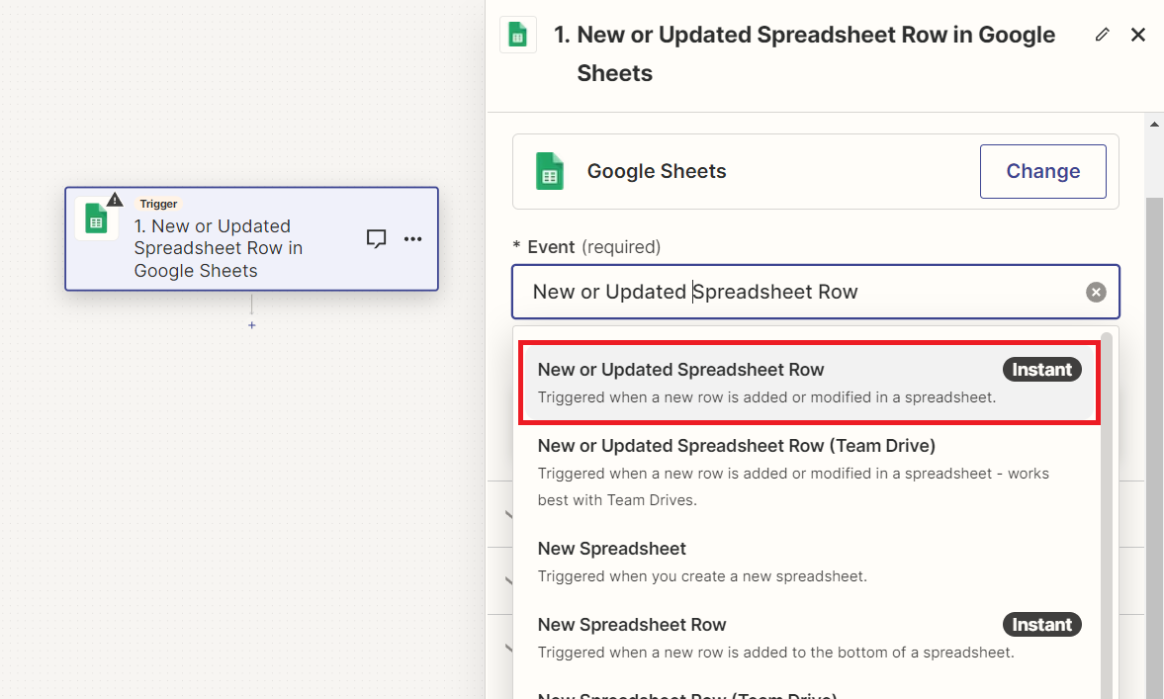Viewport: 1164px width, 699px height.
Task: Expand the collapsed section below the Event field
Action: (510, 514)
